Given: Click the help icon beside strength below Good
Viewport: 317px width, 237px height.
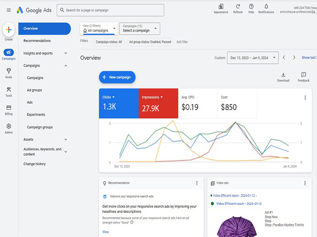Looking at the screenshot, I should (132, 222).
